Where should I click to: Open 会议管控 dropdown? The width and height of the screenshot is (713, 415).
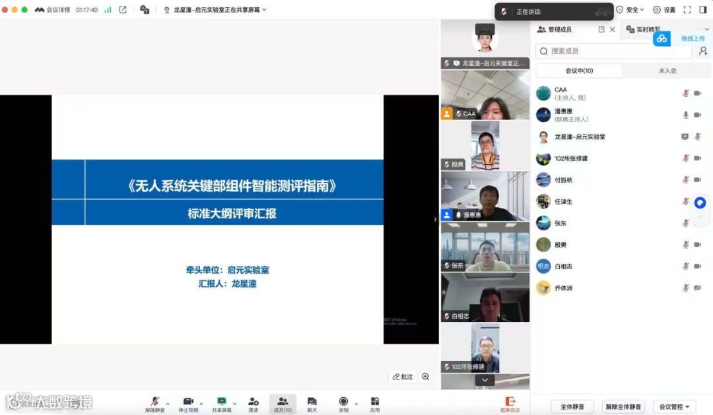(674, 406)
